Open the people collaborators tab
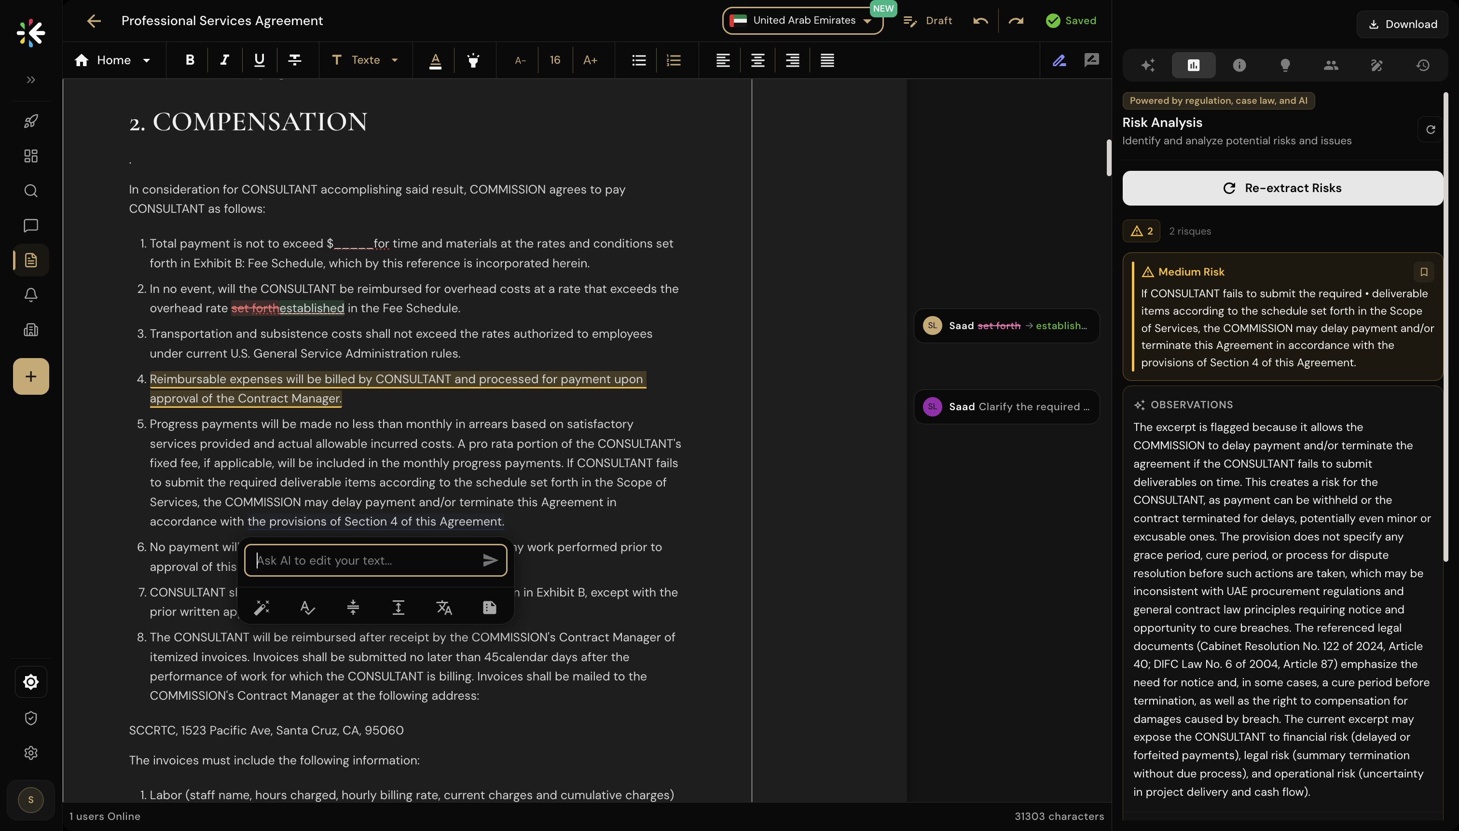1459x831 pixels. pyautogui.click(x=1331, y=65)
